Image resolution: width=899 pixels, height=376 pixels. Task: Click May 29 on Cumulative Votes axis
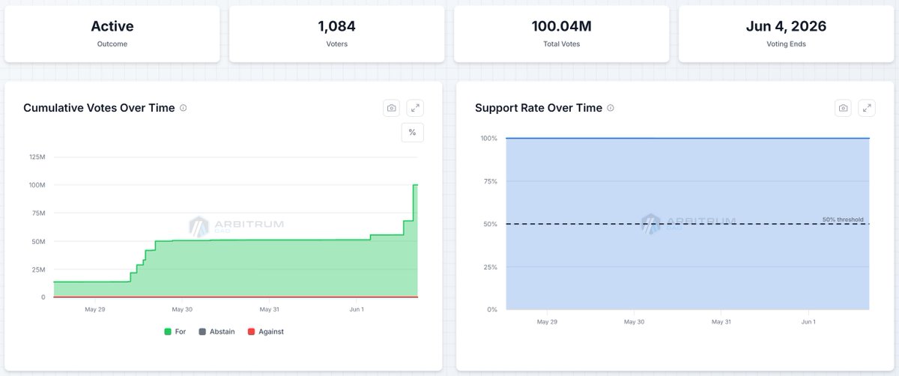[x=95, y=309]
